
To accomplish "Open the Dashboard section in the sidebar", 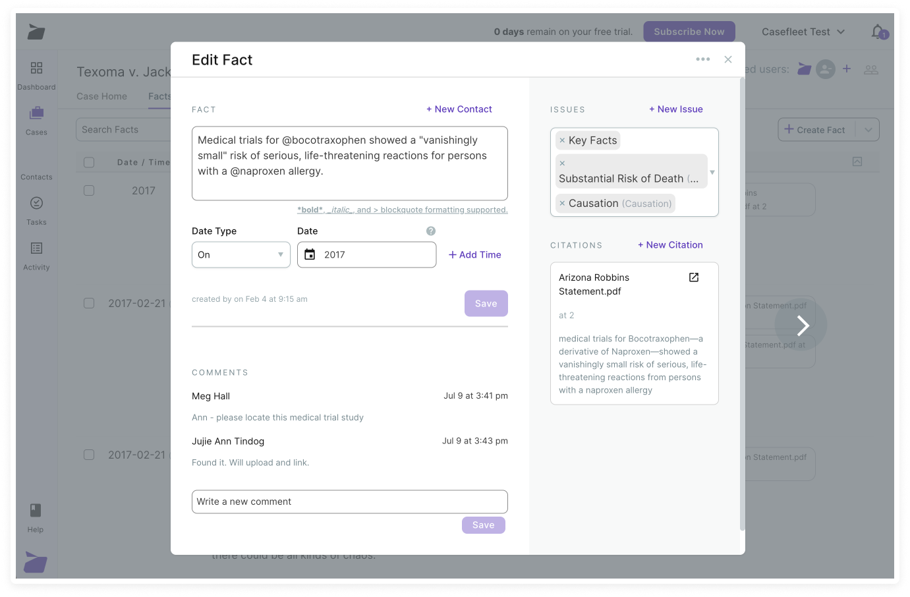I will (x=36, y=74).
